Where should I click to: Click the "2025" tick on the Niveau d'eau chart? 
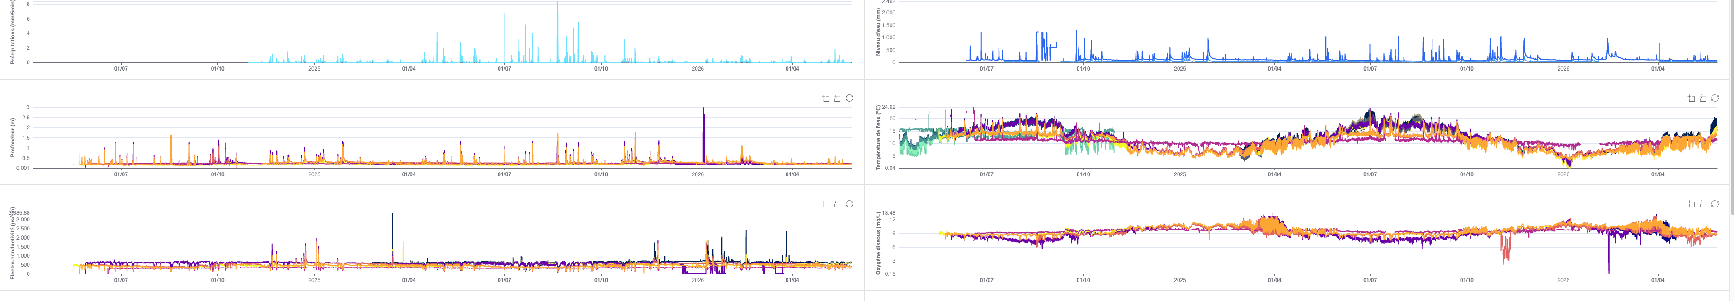coord(1180,69)
